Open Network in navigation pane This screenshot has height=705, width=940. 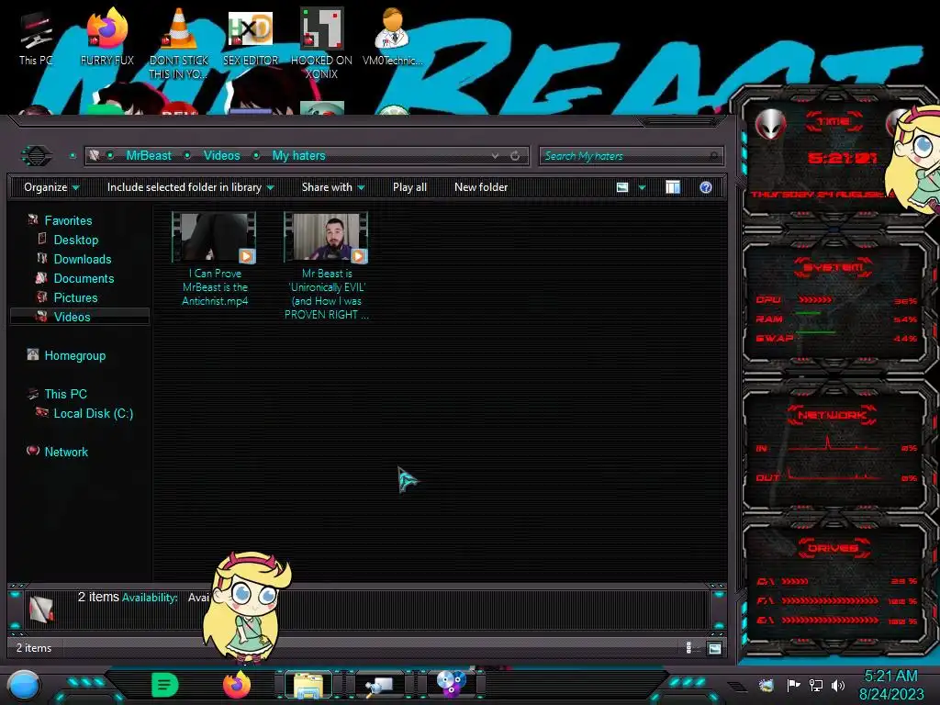66,452
